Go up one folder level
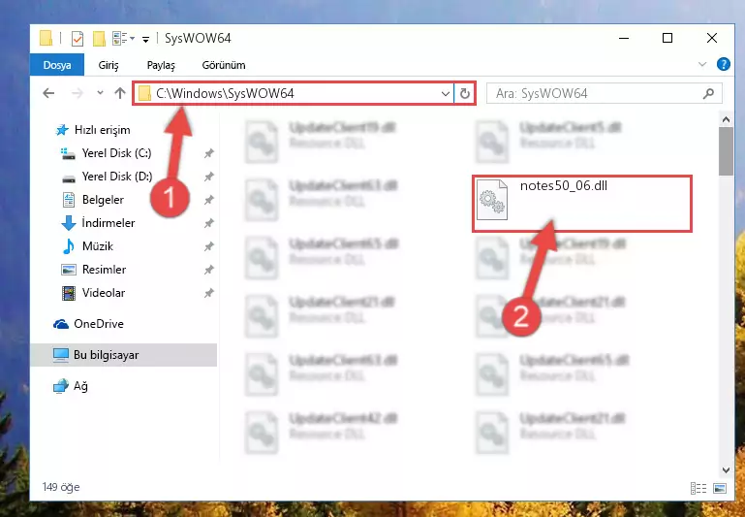Image resolution: width=745 pixels, height=517 pixels. coord(120,93)
